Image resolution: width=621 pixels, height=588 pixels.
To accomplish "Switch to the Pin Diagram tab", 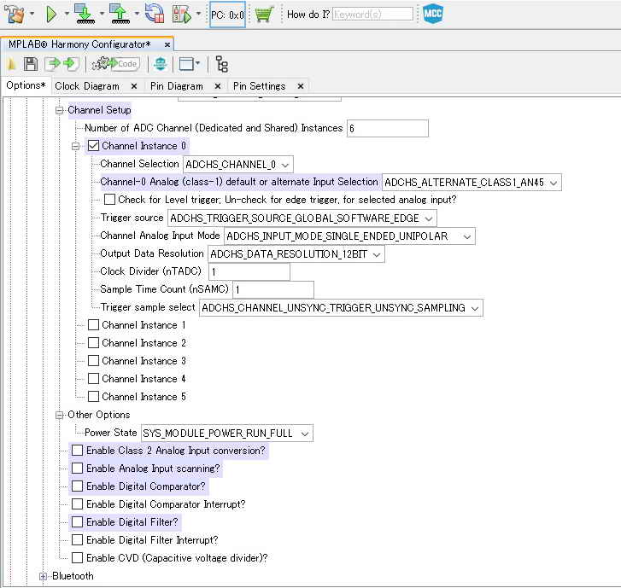I will [x=177, y=86].
